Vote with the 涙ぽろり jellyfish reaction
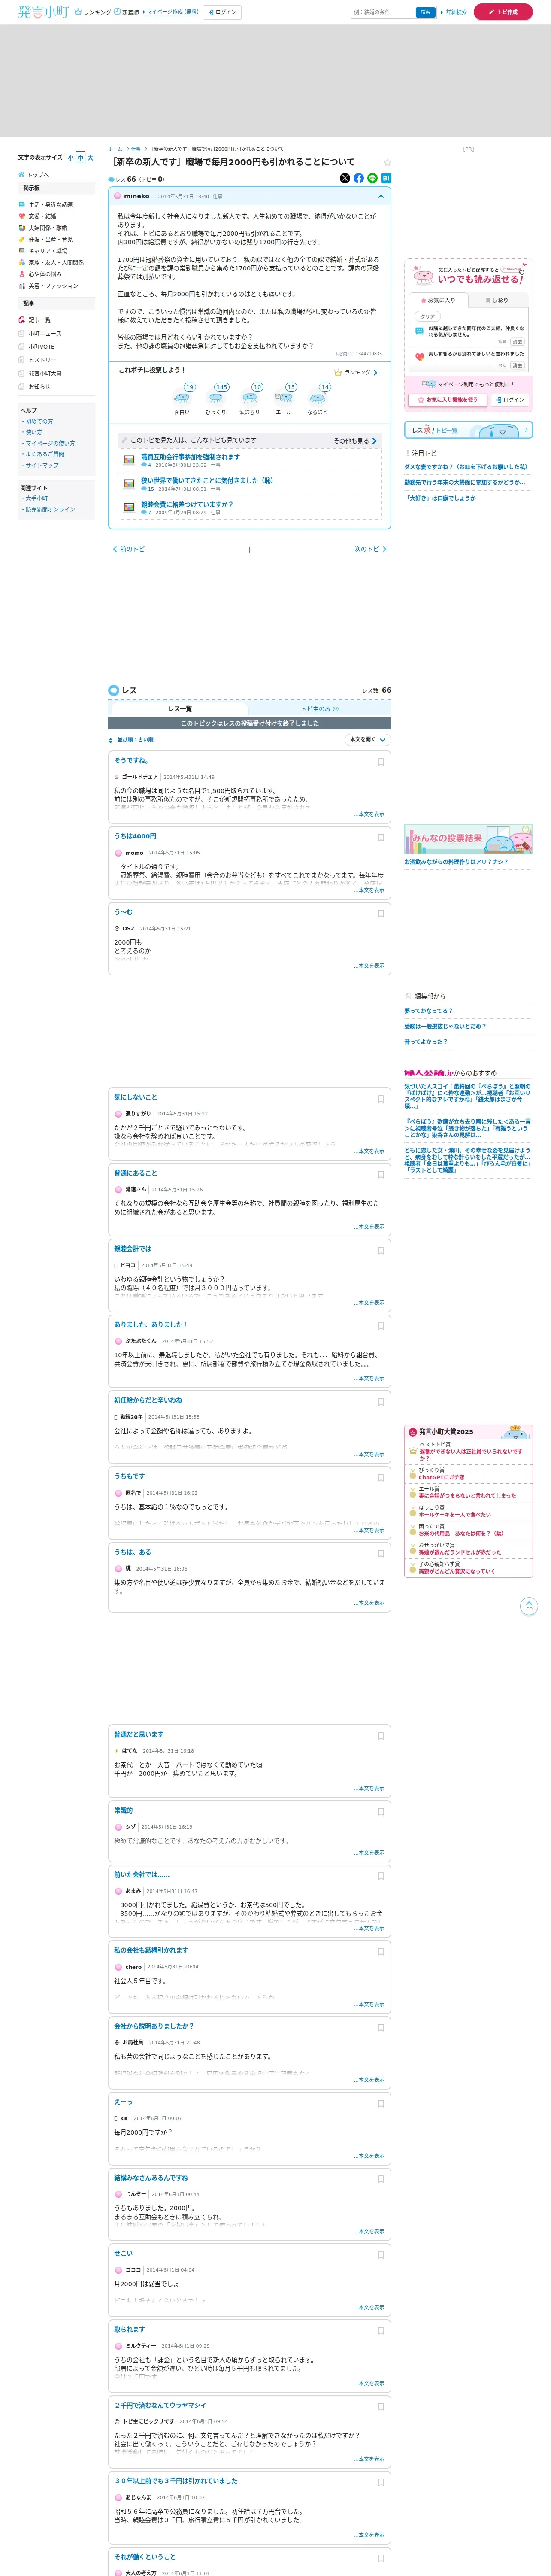The width and height of the screenshot is (551, 2576). [x=250, y=397]
